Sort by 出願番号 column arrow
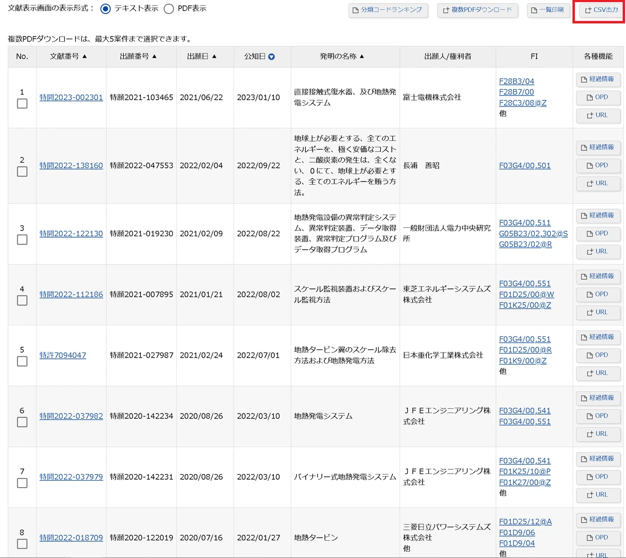Screen dimensions: 626x558 point(154,56)
